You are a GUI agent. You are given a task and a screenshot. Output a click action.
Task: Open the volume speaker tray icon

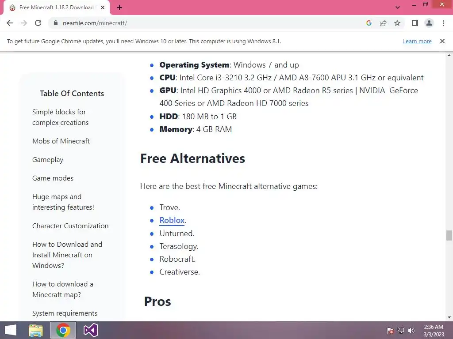[x=411, y=331]
